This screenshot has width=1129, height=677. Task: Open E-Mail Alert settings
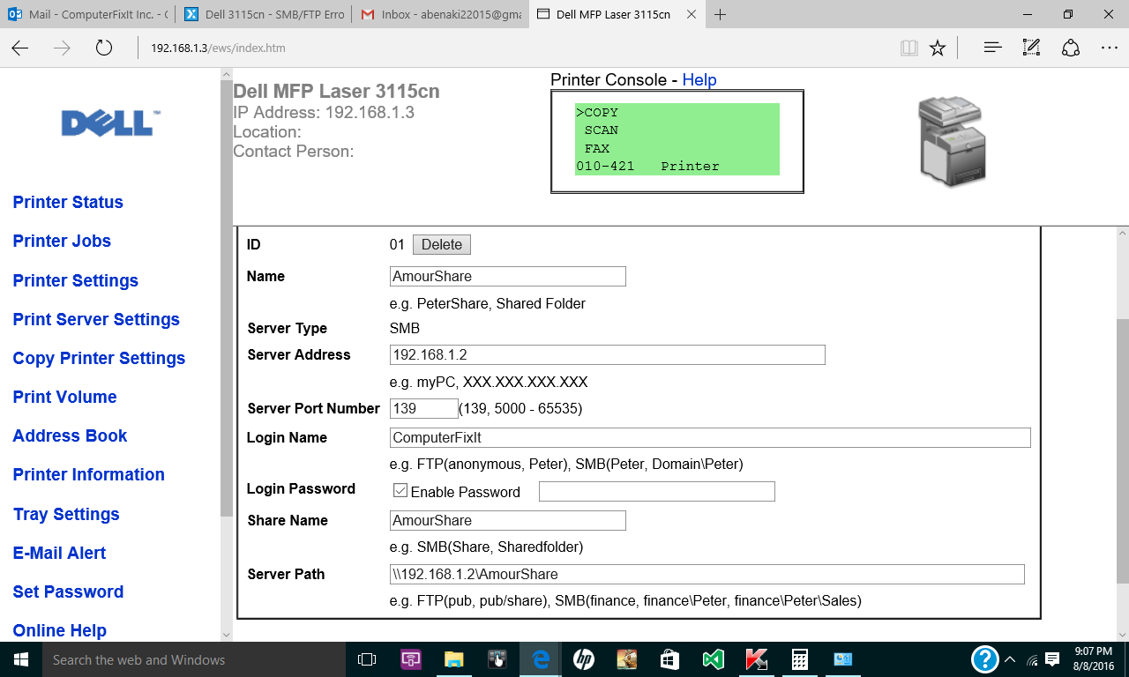coord(59,553)
